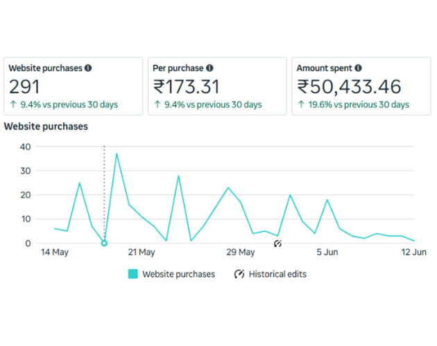Select the 291 Website purchases metric card
The image size is (437, 346).
pos(73,86)
